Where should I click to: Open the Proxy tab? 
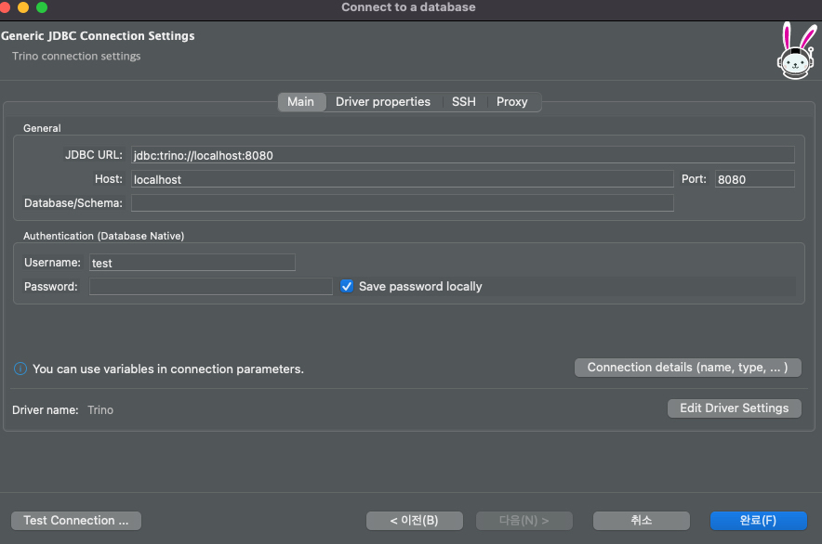click(x=511, y=102)
